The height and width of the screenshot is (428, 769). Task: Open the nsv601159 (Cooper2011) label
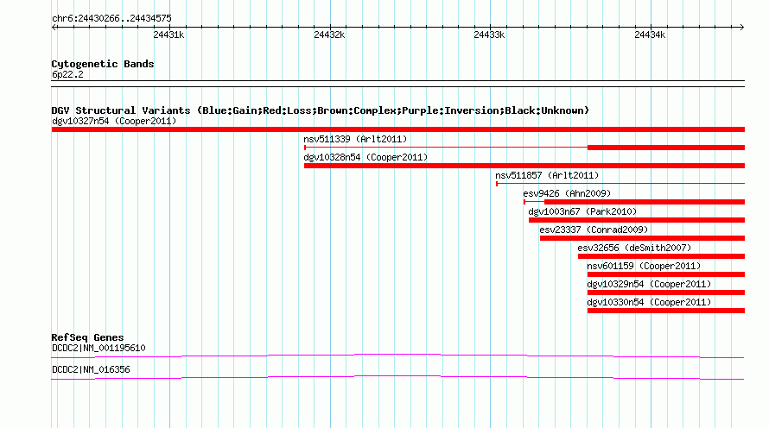(x=644, y=266)
